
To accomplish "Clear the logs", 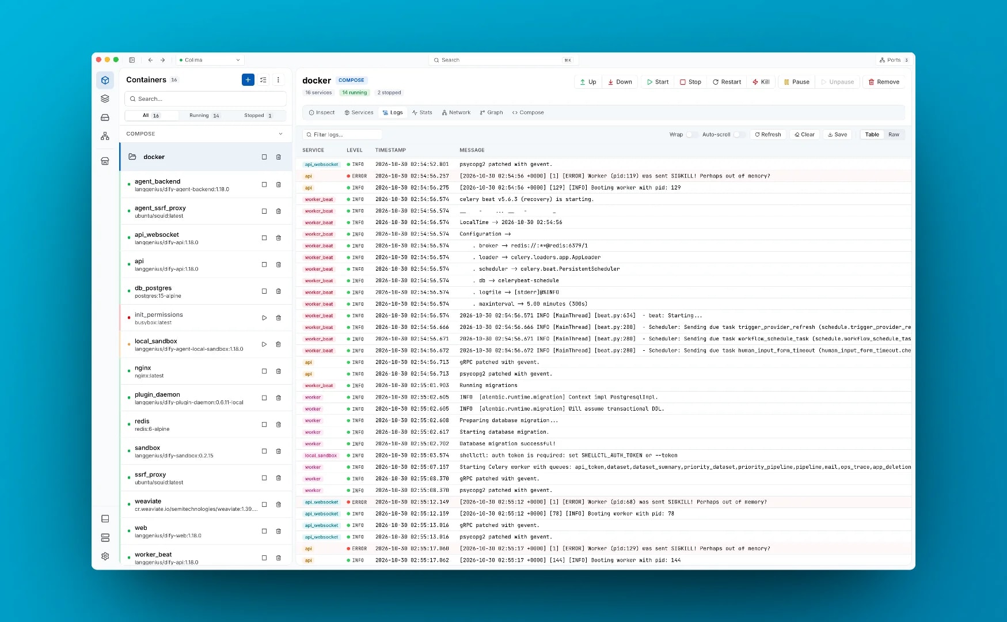I will 804,135.
